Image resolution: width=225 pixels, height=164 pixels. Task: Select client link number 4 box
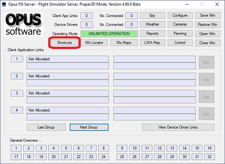point(17,110)
